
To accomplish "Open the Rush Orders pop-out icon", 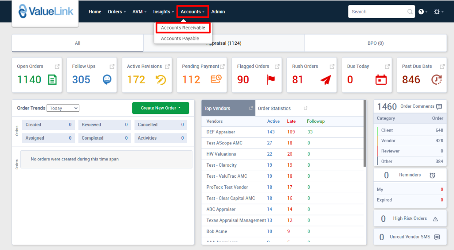I will [x=332, y=66].
